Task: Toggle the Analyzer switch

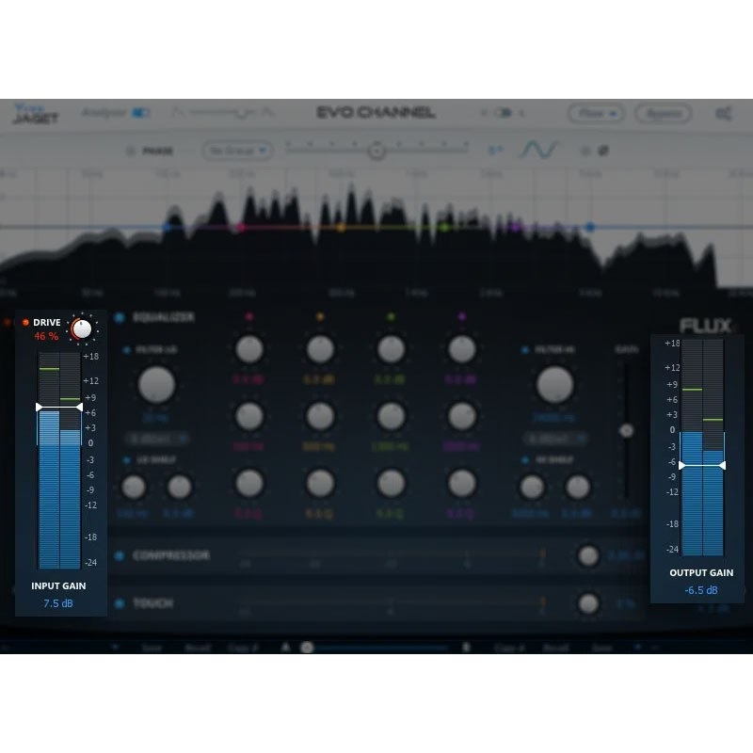Action: click(140, 113)
